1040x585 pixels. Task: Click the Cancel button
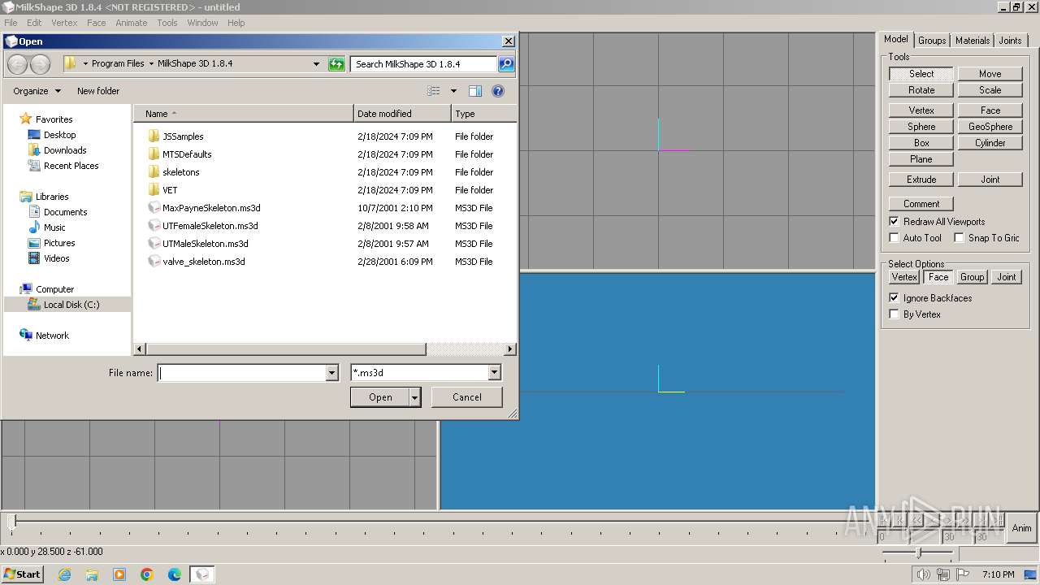click(x=466, y=397)
